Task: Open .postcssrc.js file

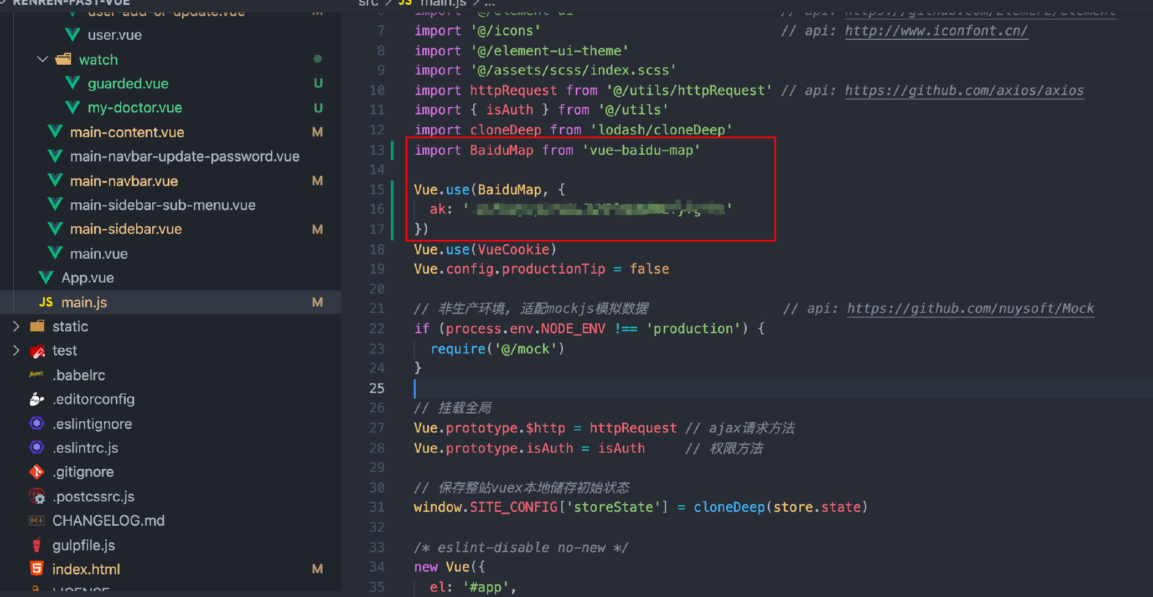Action: coord(93,496)
